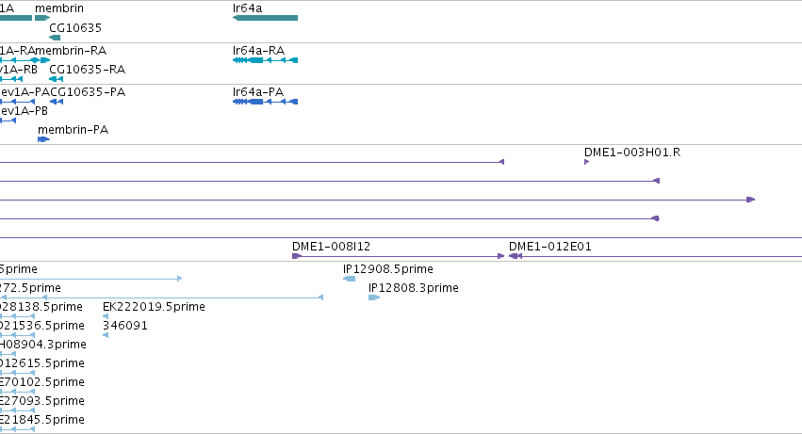The width and height of the screenshot is (802, 434).
Task: Click the Ir64a-RA transcript feature
Action: (265, 60)
